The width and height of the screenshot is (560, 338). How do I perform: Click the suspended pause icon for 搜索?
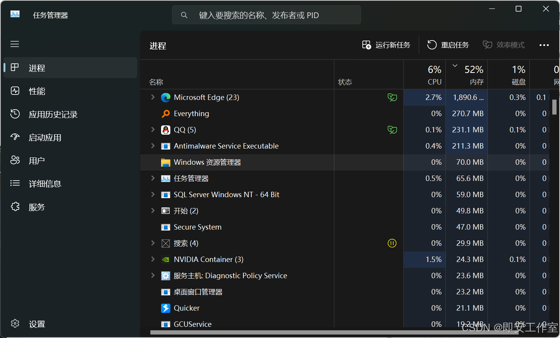click(x=392, y=243)
